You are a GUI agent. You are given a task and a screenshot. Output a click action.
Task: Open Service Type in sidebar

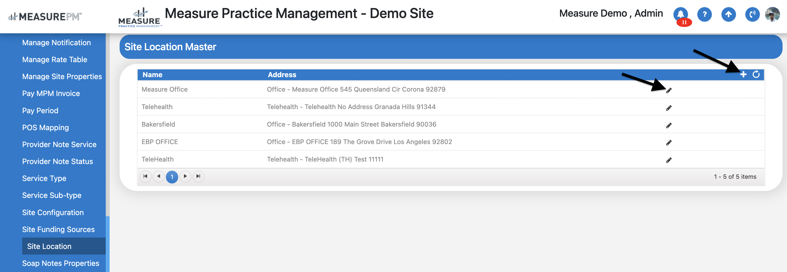(44, 178)
